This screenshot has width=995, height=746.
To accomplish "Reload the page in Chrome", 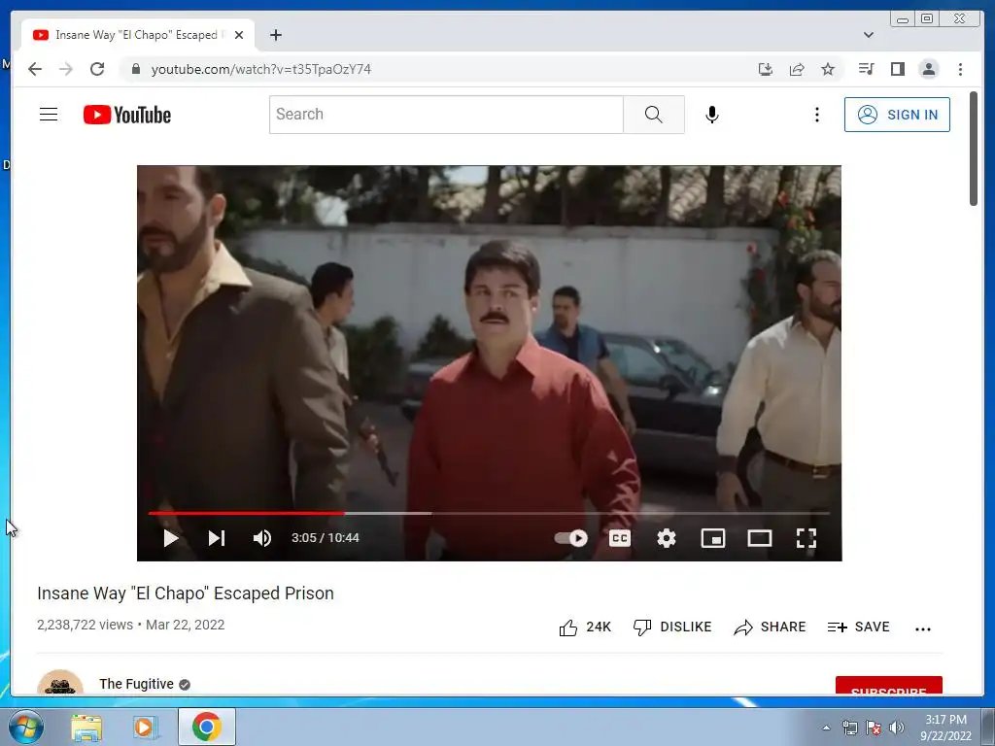I will pos(97,69).
